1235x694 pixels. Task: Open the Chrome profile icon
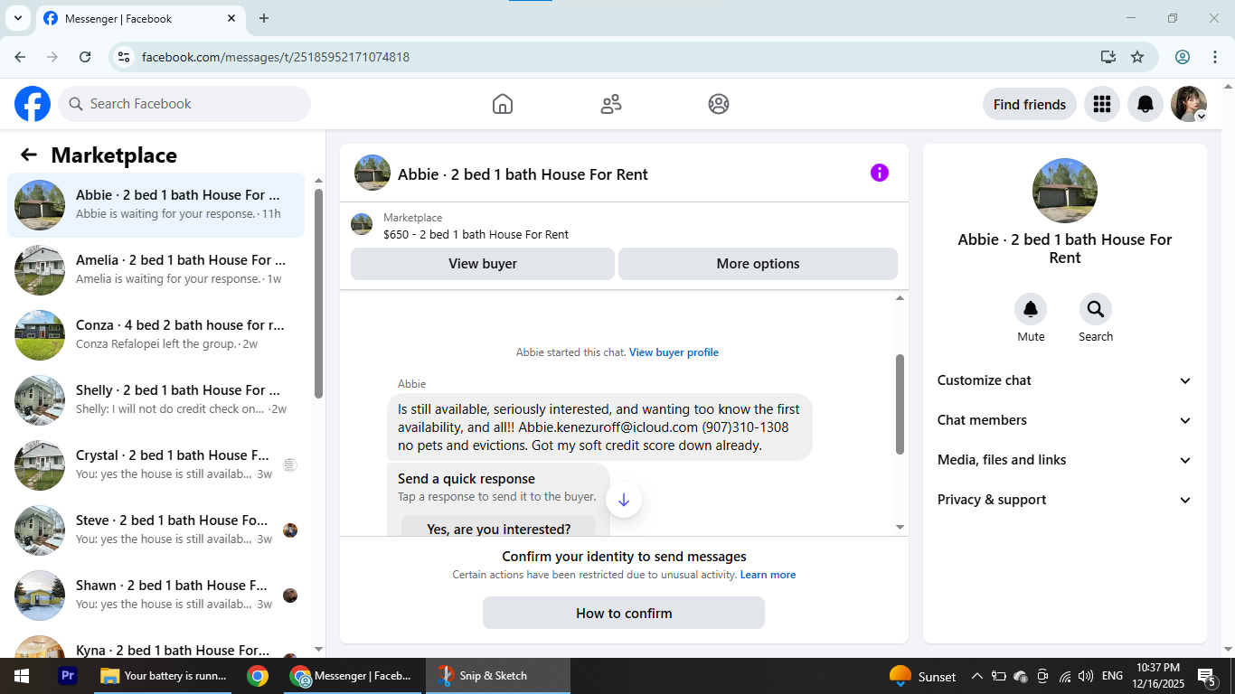pyautogui.click(x=1183, y=57)
